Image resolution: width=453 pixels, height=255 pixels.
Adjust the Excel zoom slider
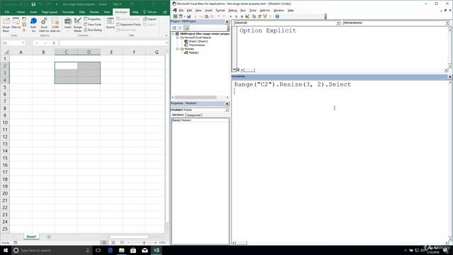[x=144, y=242]
